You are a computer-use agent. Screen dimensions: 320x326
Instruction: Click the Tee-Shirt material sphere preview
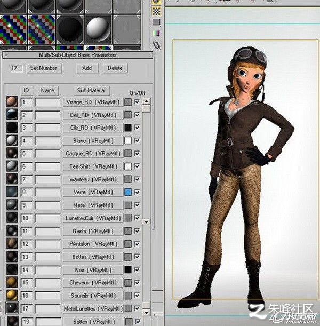12,166
